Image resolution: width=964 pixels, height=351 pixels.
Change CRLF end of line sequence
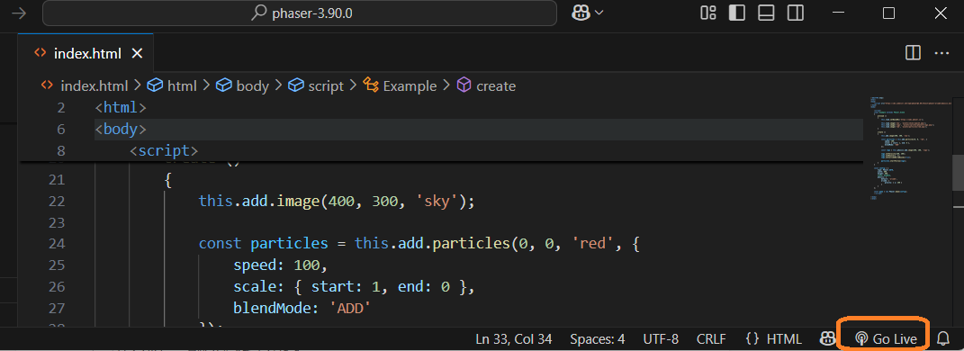711,338
